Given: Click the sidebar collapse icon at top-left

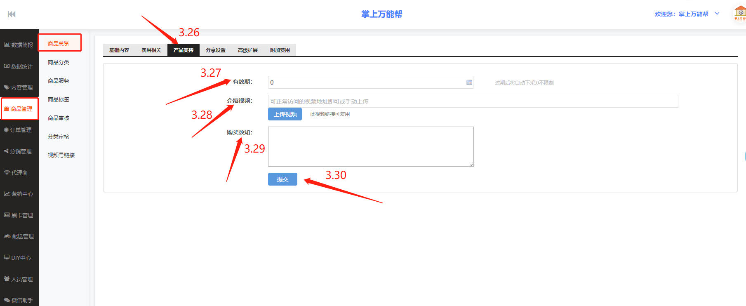Looking at the screenshot, I should point(12,14).
